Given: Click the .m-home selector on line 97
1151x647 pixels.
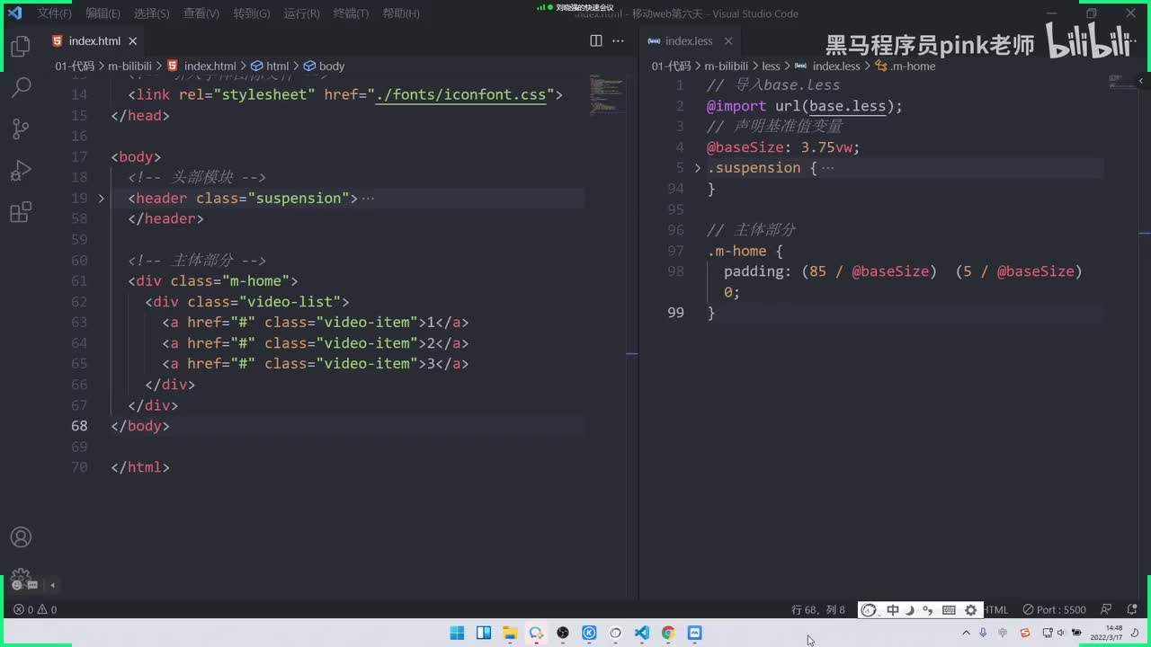Looking at the screenshot, I should 736,251.
